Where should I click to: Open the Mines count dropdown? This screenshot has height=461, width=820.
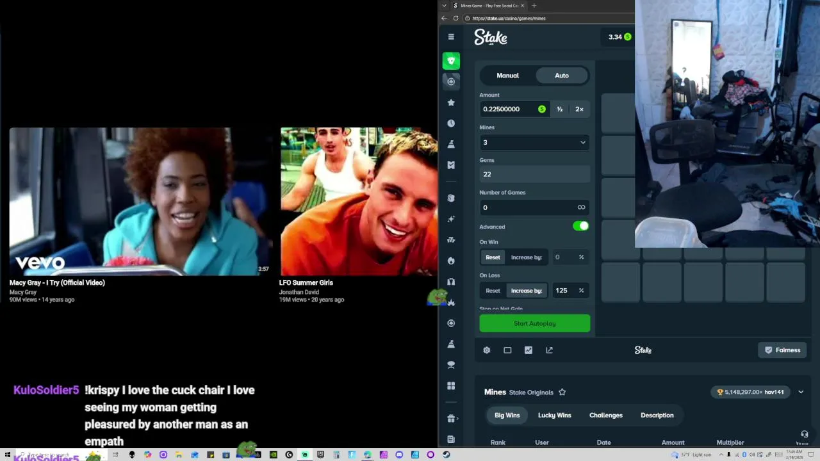pyautogui.click(x=534, y=142)
